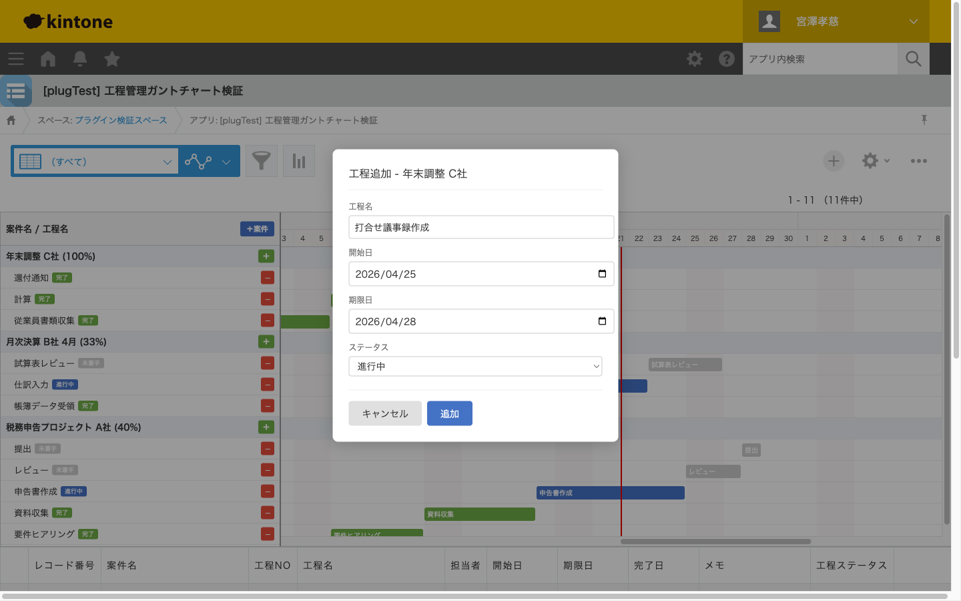
Task: Open calendar picker for 期限日 field
Action: [602, 321]
